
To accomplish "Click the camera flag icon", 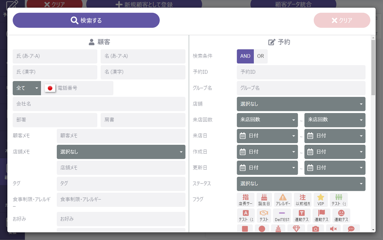I will (315, 228).
